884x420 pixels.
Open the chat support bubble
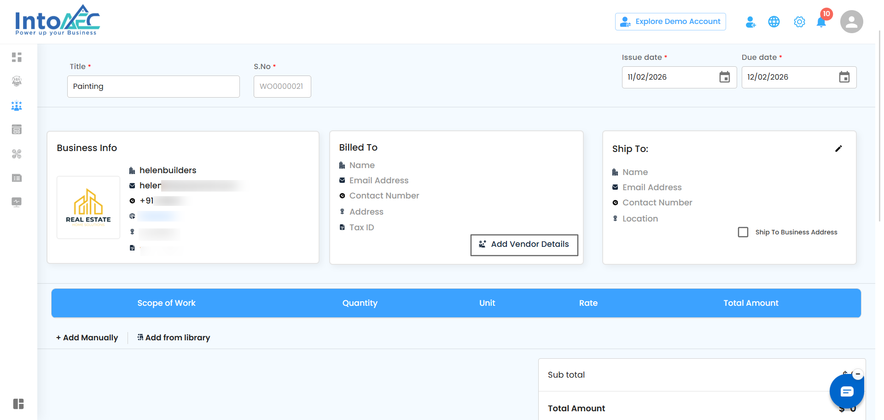(847, 391)
